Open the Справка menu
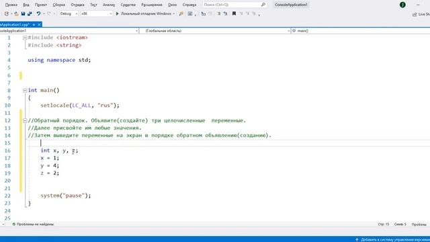Screen dimensions: 430x242 [189, 5]
